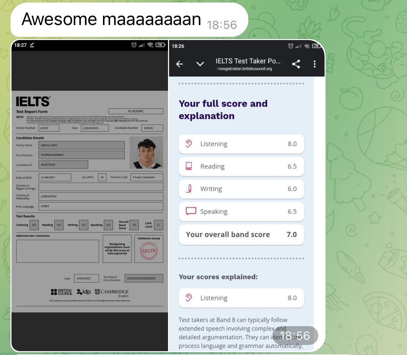Image resolution: width=407 pixels, height=355 pixels.
Task: Click the idp logo on the form
Action: (x=83, y=292)
